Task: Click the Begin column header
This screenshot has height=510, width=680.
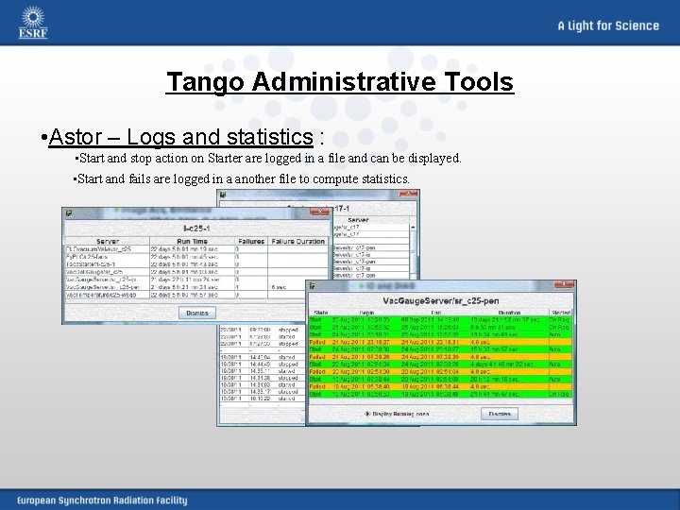Action: click(366, 313)
